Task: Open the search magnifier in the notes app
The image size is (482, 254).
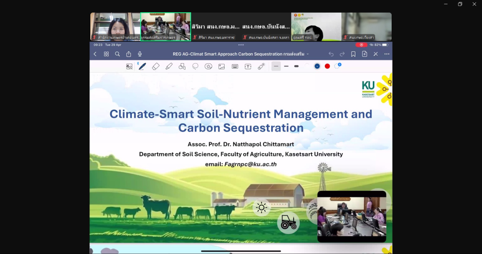Action: [x=117, y=54]
